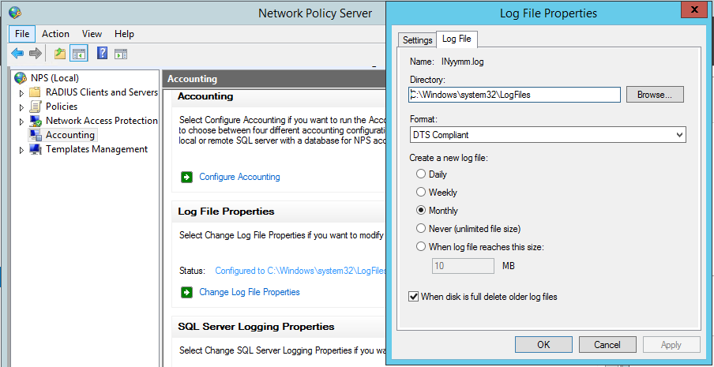Click the Back arrow toolbar icon
The image size is (714, 367).
(17, 54)
